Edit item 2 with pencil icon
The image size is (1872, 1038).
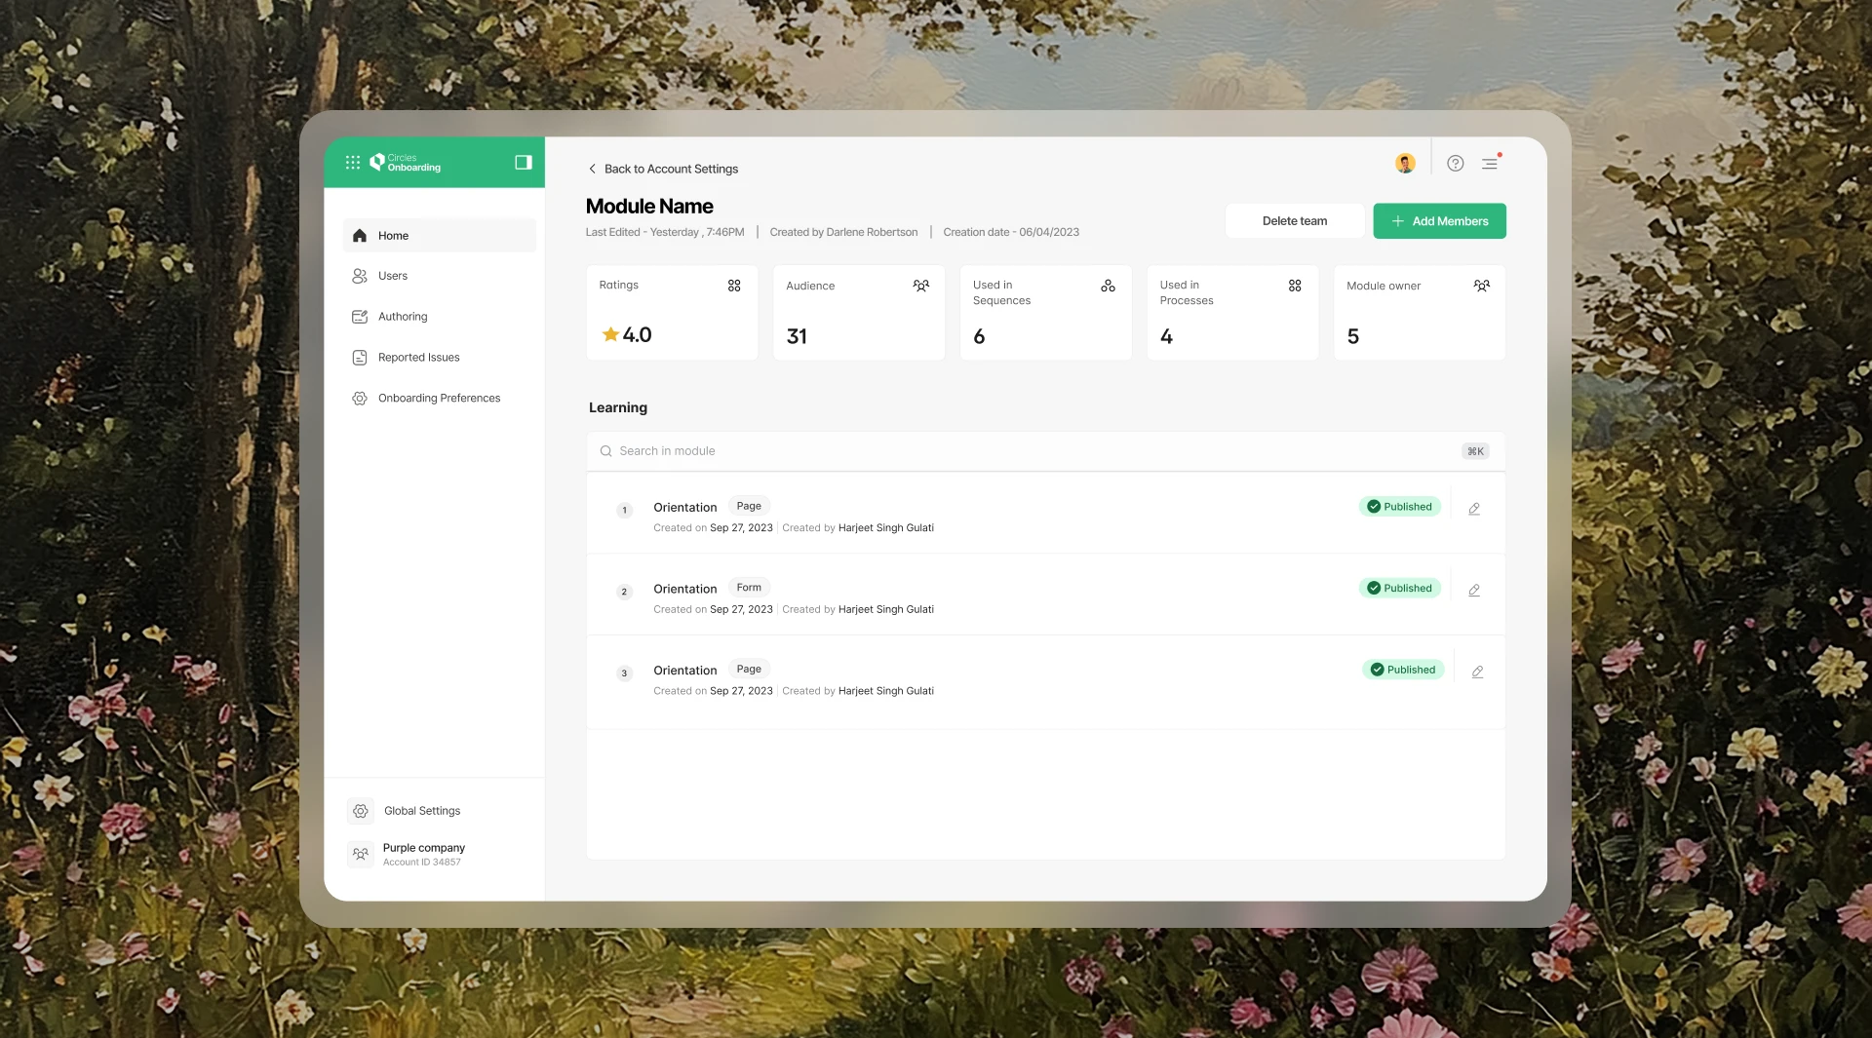coord(1474,591)
